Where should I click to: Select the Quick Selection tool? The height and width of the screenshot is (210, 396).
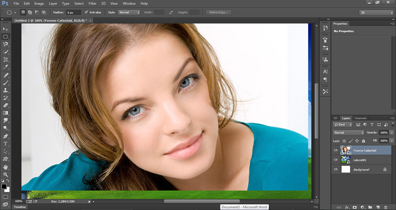(5, 52)
